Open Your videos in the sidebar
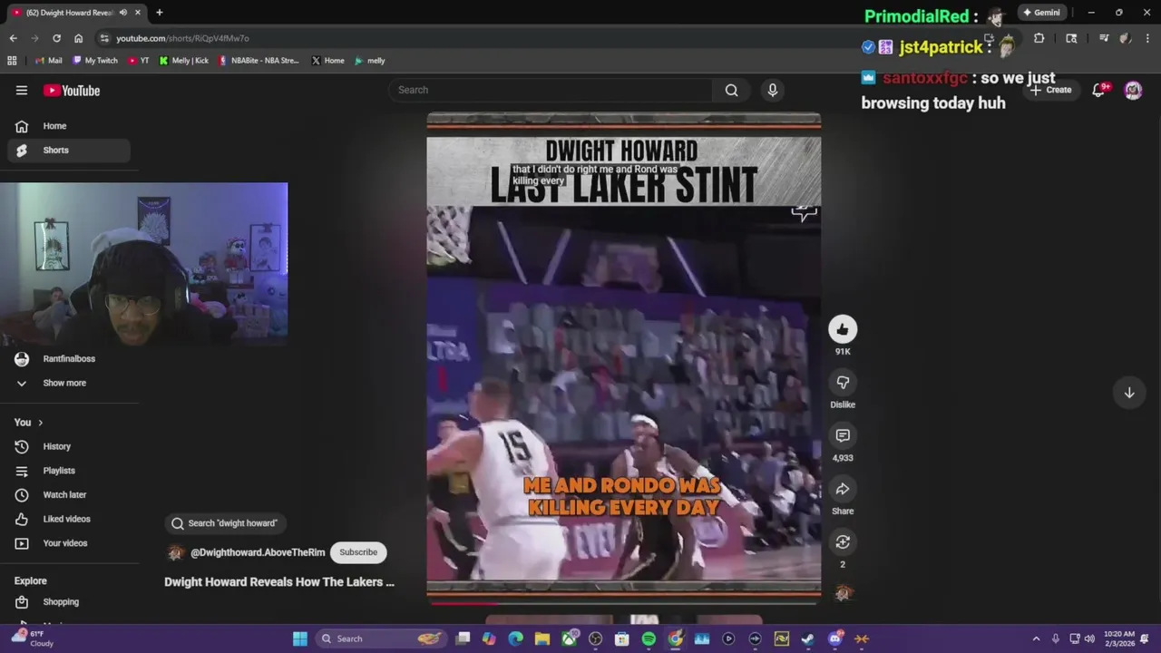The image size is (1161, 653). [68, 543]
